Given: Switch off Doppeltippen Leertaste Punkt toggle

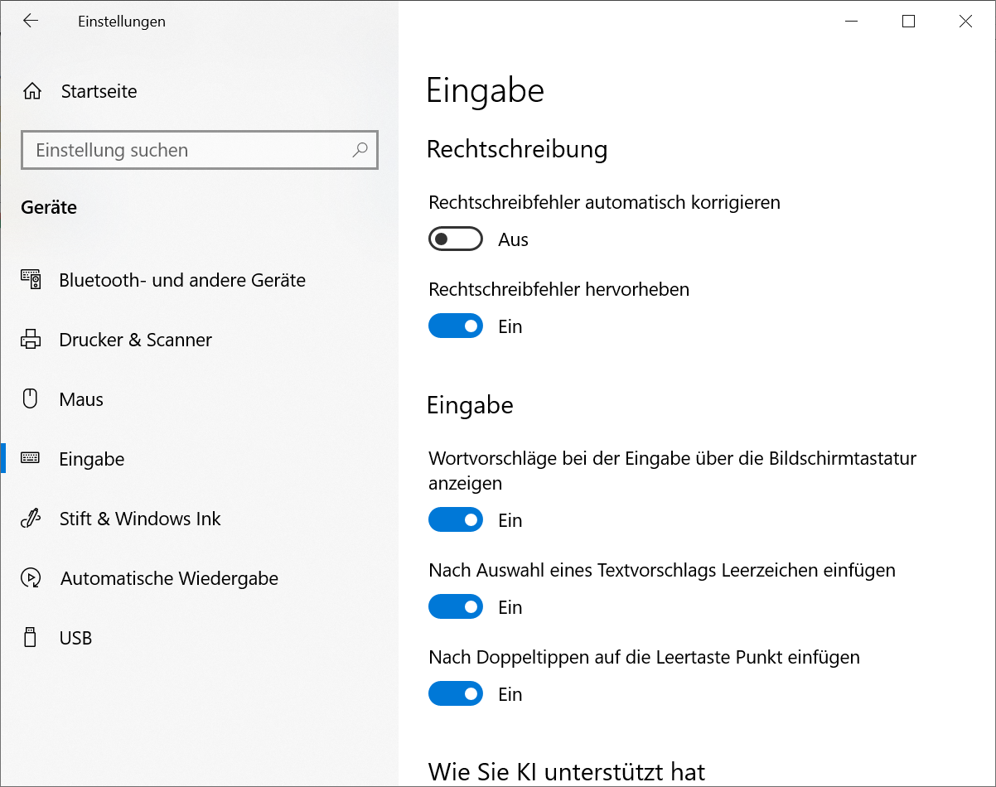Looking at the screenshot, I should point(455,694).
